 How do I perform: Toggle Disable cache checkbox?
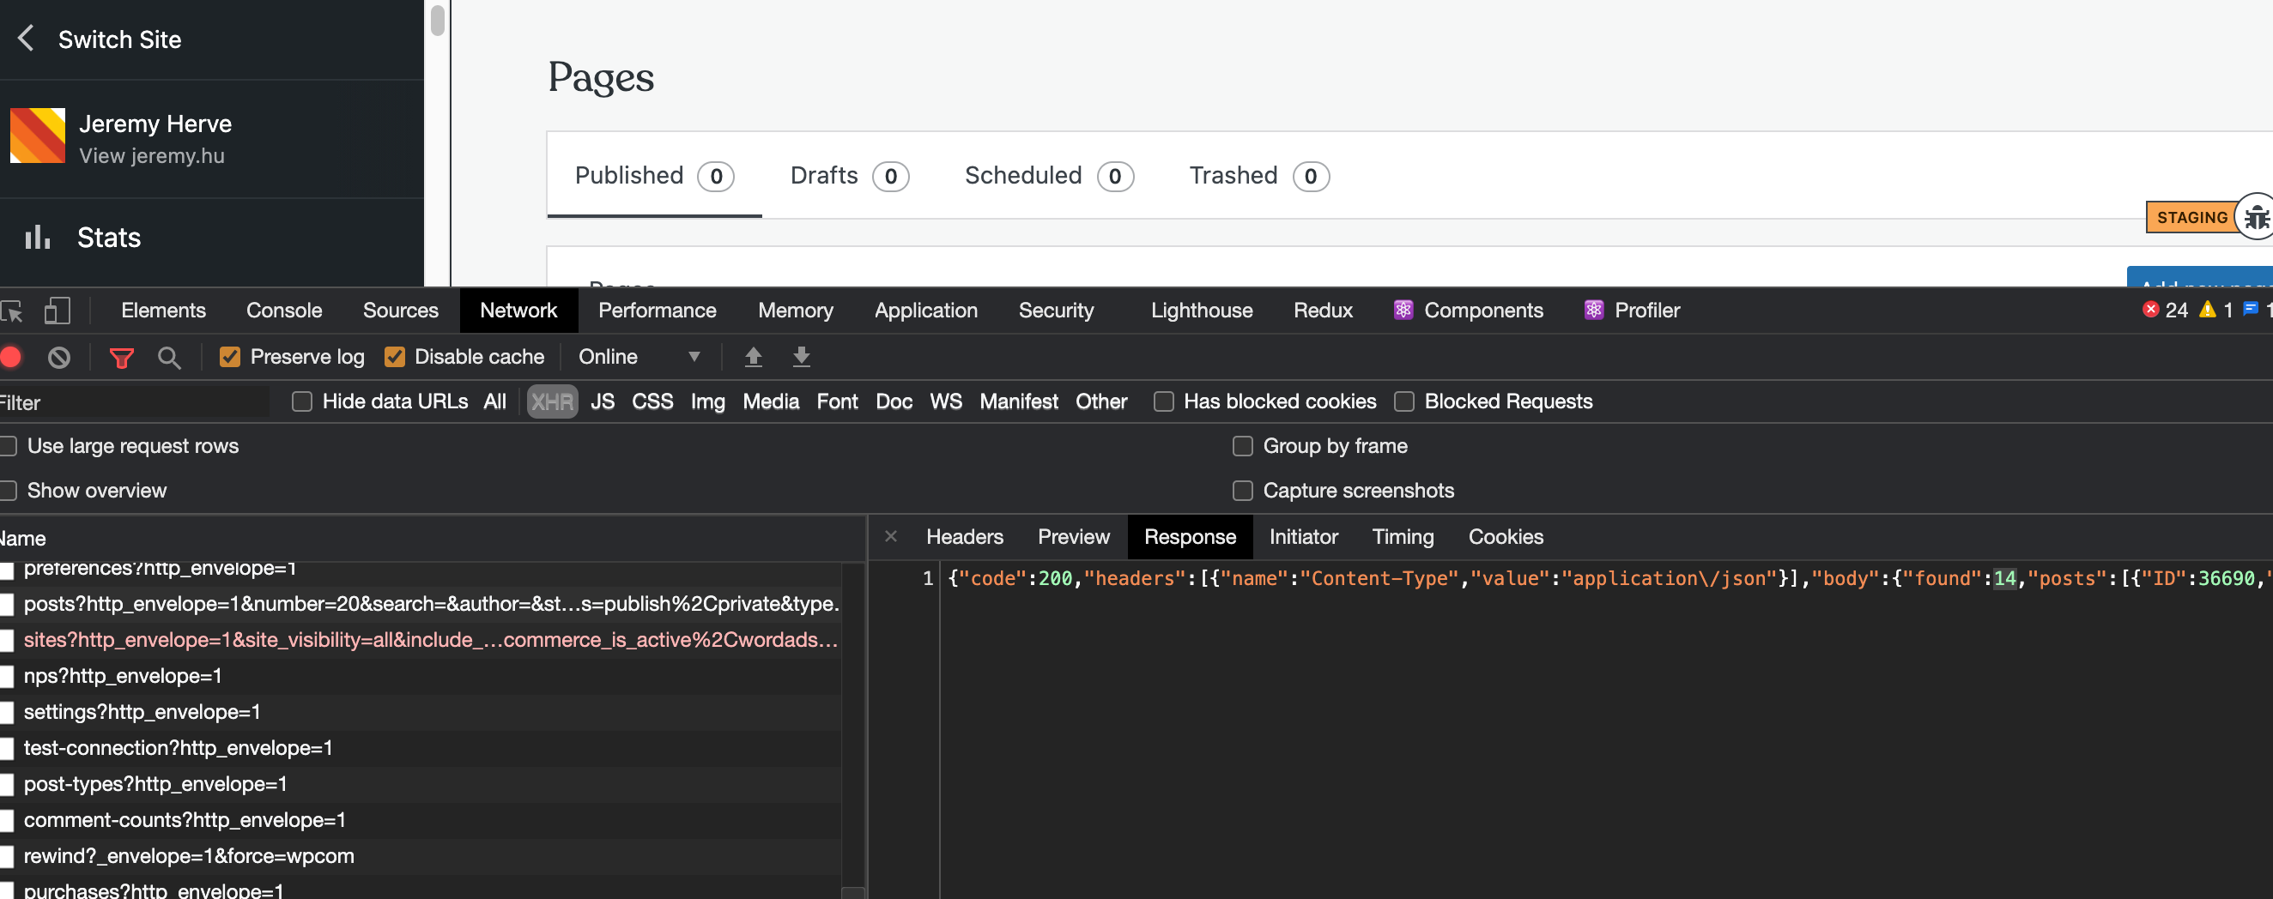[x=394, y=356]
